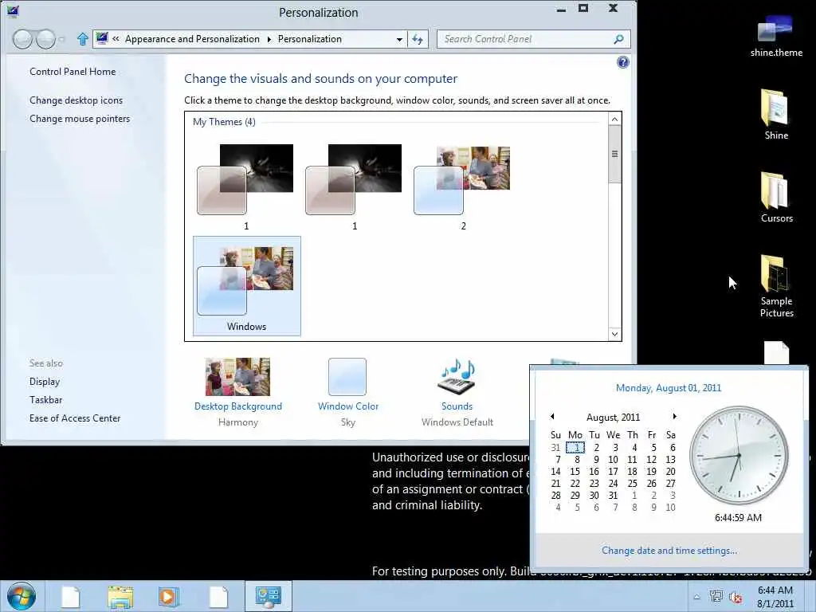Click the My Themes (4) group header
The image size is (816, 612).
pyautogui.click(x=224, y=122)
